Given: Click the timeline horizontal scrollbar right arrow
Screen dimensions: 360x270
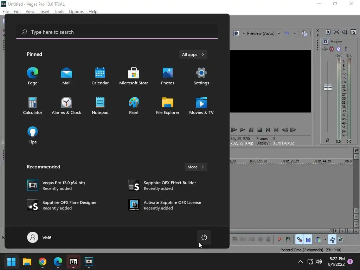Looking at the screenshot, I should coord(336,231).
